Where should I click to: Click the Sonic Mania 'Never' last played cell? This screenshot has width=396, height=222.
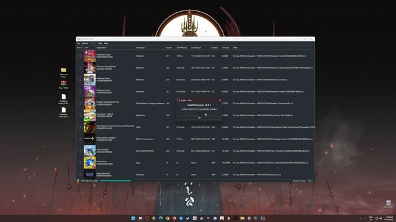pos(194,163)
